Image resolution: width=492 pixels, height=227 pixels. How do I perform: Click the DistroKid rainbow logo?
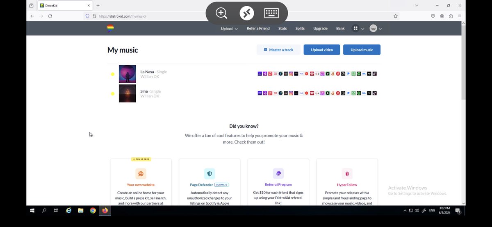(110, 28)
